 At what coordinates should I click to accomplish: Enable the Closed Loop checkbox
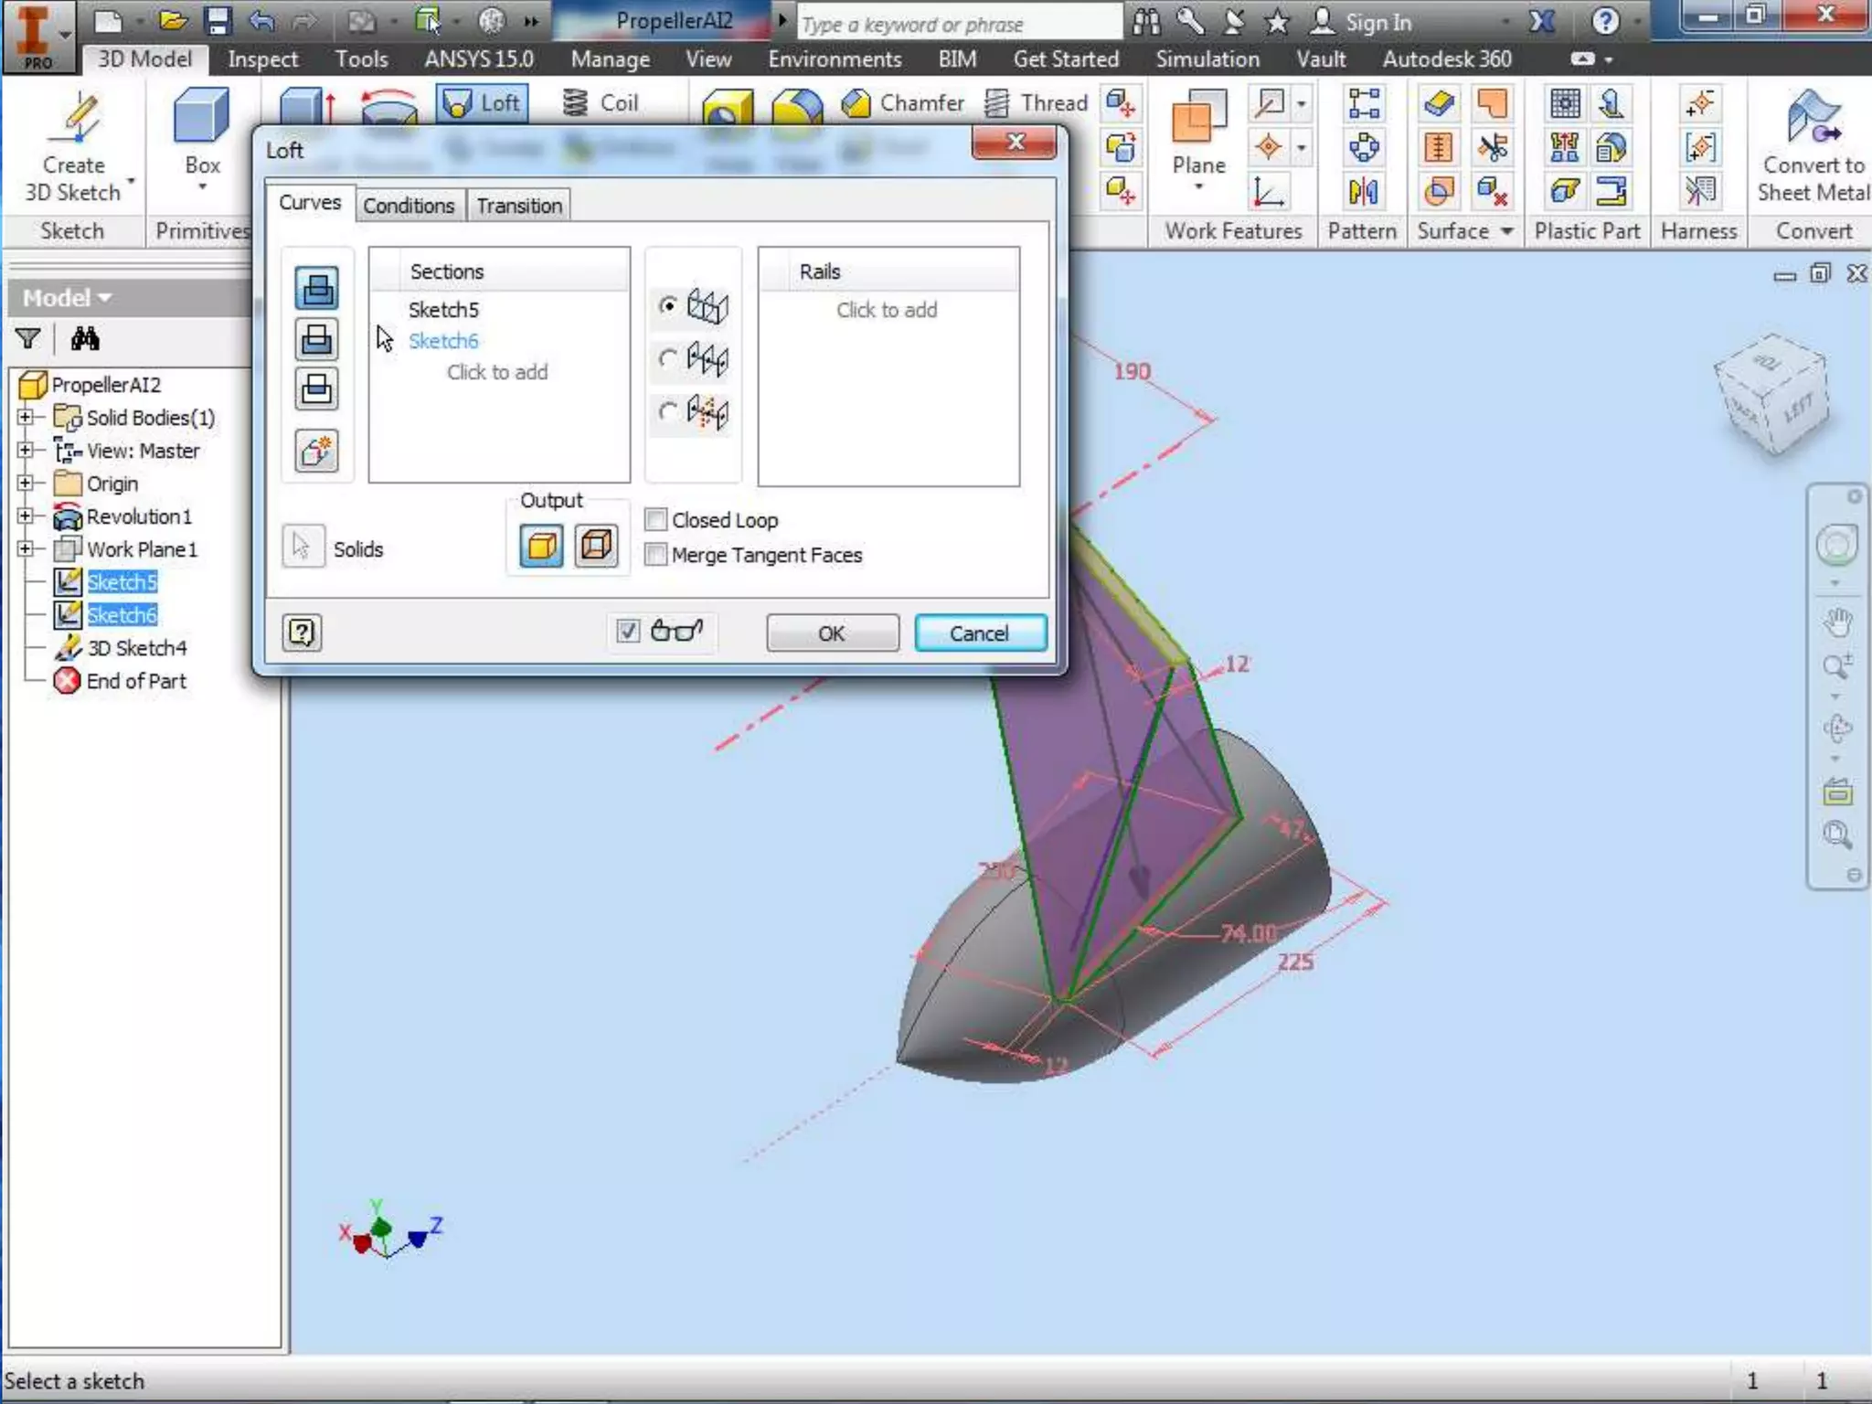tap(655, 520)
